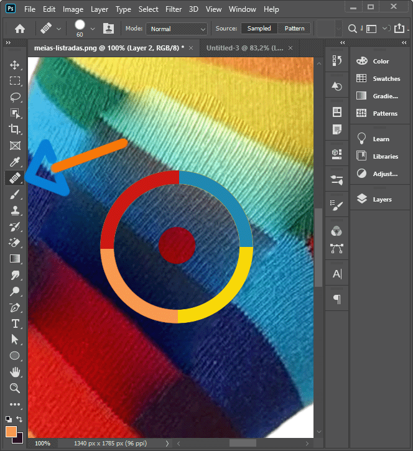Select the Hand tool
The width and height of the screenshot is (413, 451).
coord(15,372)
